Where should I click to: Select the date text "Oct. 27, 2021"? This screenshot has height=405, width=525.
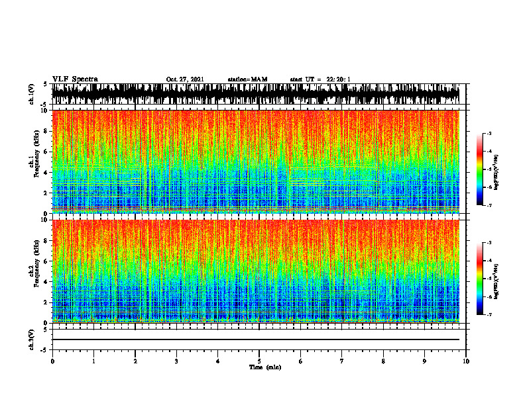pos(185,79)
